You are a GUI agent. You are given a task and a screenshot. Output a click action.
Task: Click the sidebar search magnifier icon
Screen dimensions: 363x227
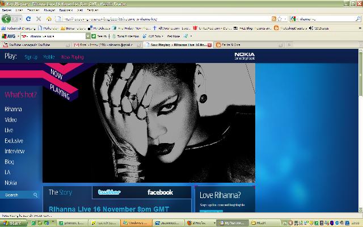(35, 195)
